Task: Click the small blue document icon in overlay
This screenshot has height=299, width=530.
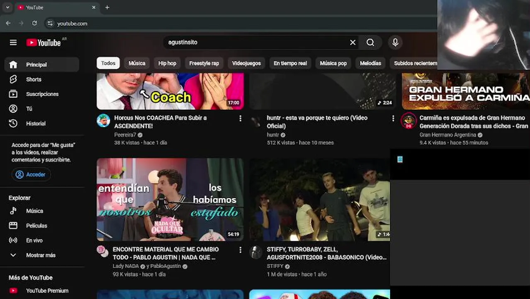Action: point(400,159)
